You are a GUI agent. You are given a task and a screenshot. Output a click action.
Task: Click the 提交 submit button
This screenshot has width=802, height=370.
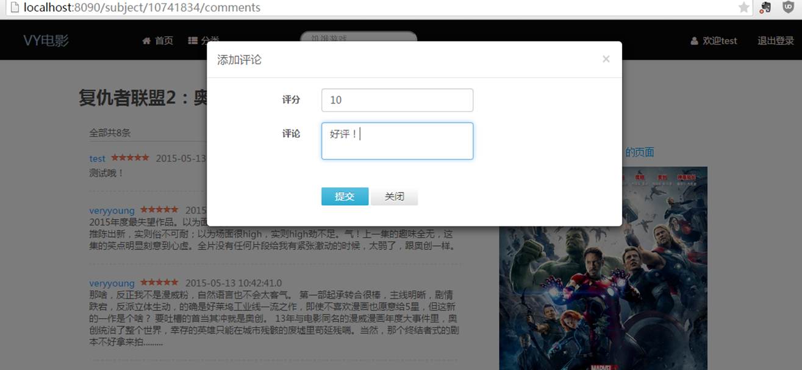[x=345, y=197]
